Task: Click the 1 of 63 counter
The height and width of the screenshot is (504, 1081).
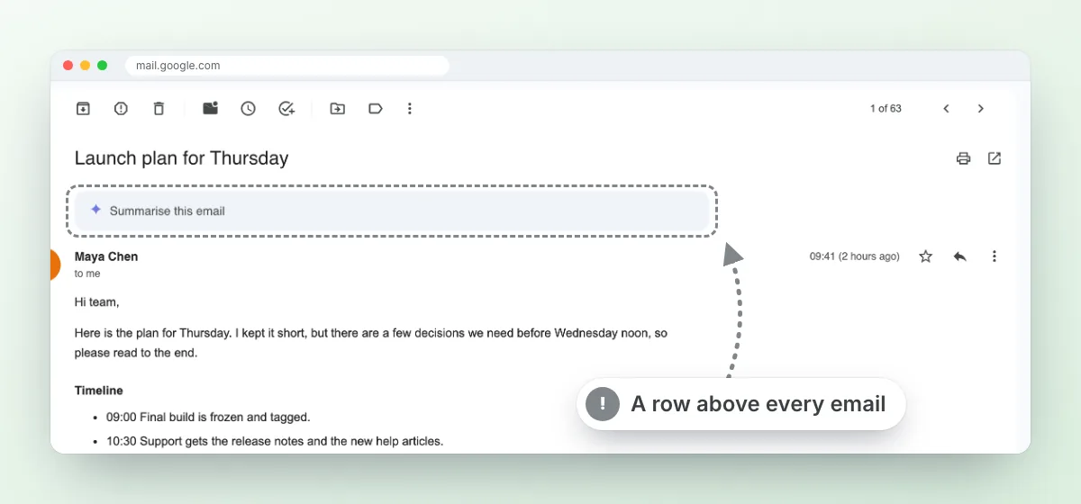Action: (x=886, y=109)
